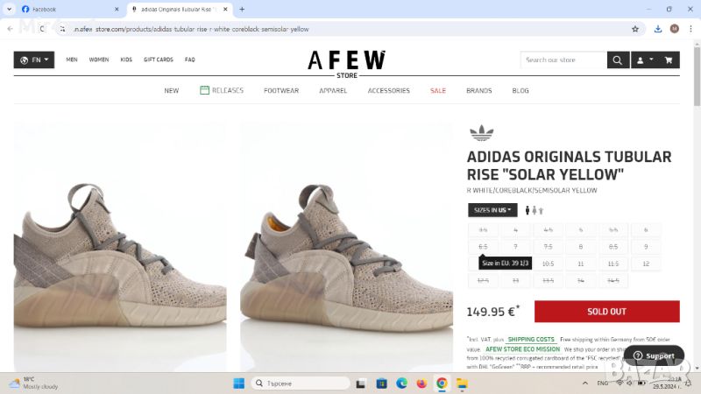701x394 pixels.
Task: Click the Releases calendar icon
Action: coord(204,90)
